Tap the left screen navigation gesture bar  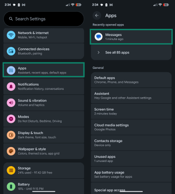(44, 192)
